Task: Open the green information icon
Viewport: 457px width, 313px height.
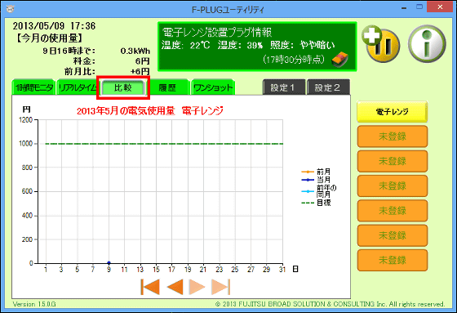Action: click(x=427, y=44)
